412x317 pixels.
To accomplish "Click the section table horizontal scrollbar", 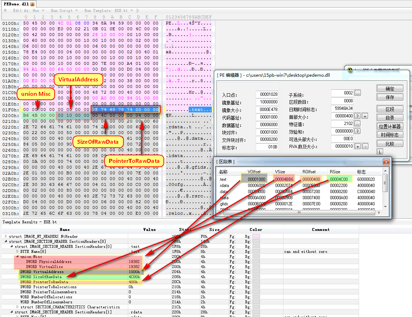I will point(299,213).
